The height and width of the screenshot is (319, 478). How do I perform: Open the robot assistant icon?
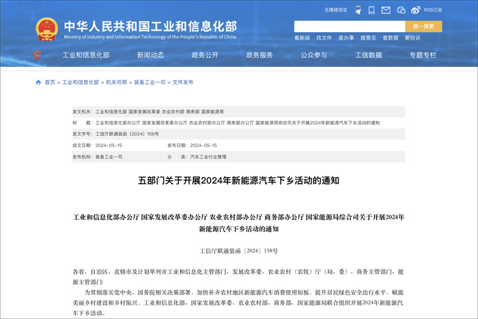(358, 10)
